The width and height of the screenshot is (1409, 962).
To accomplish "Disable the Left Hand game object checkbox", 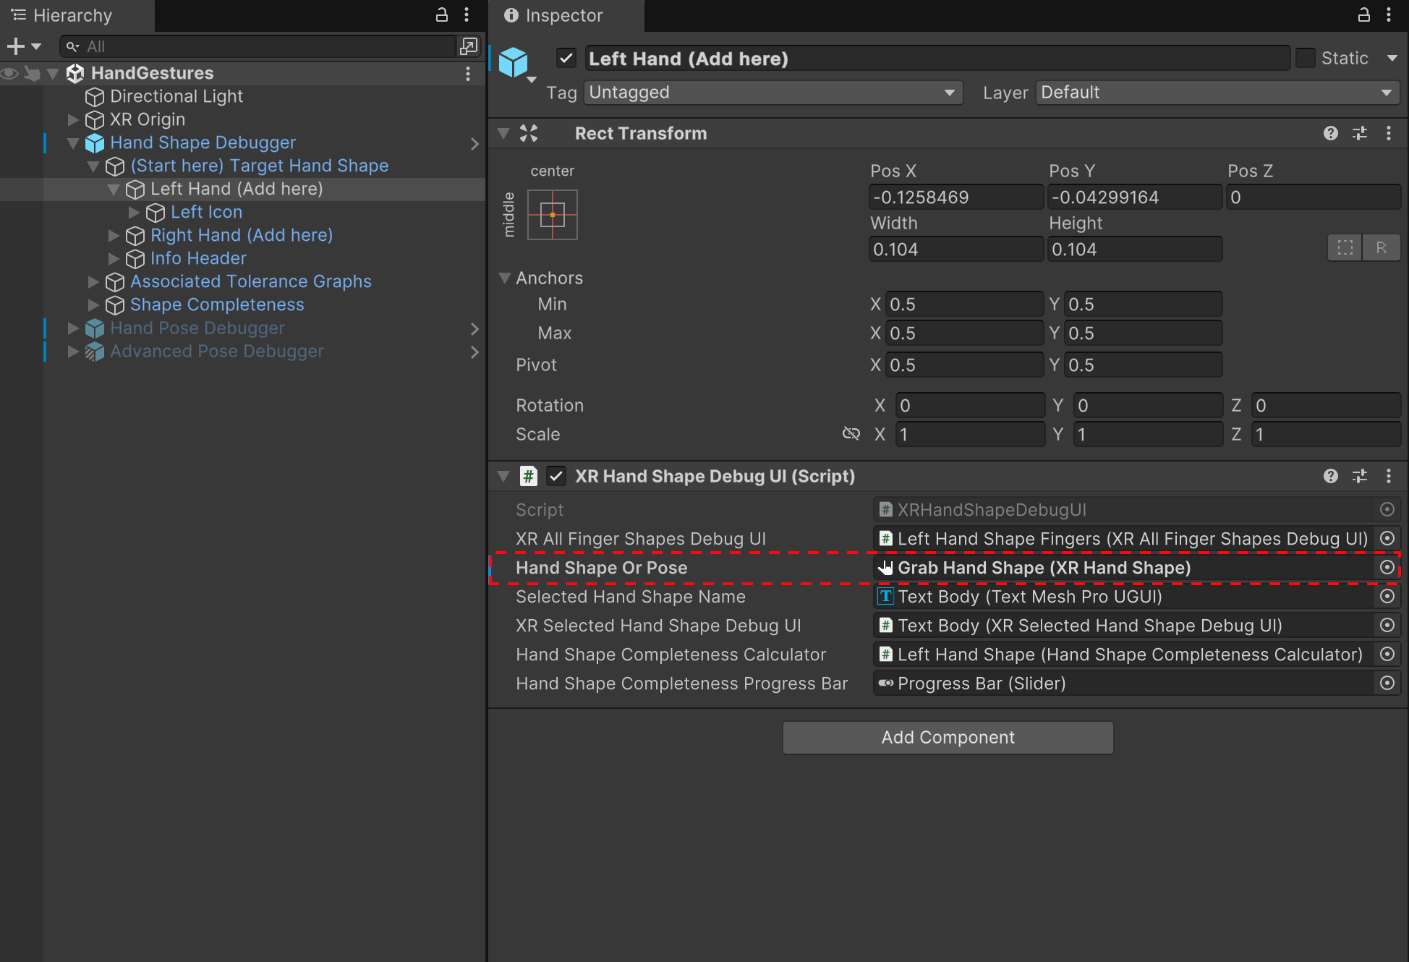I will click(566, 59).
